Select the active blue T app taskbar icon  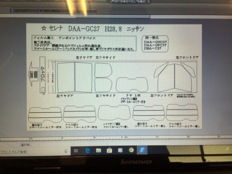(x=142, y=150)
